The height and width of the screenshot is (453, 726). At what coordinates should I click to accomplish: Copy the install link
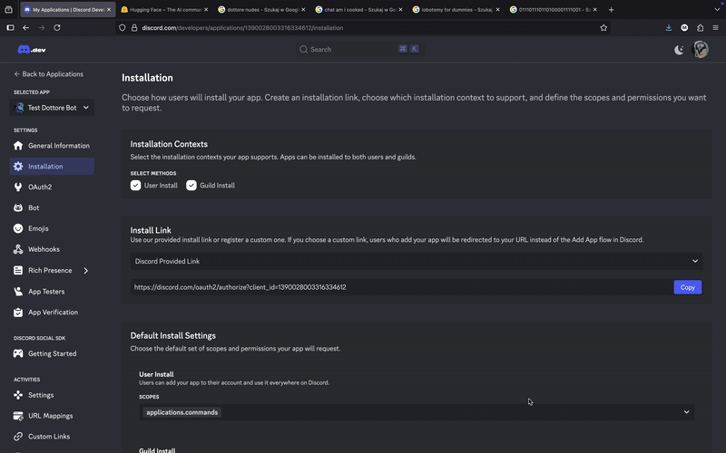[x=687, y=287]
